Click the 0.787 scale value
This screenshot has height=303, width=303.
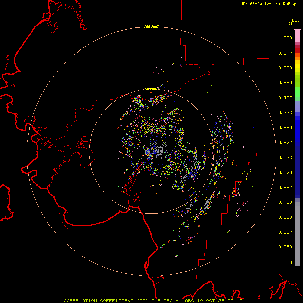click(x=285, y=98)
